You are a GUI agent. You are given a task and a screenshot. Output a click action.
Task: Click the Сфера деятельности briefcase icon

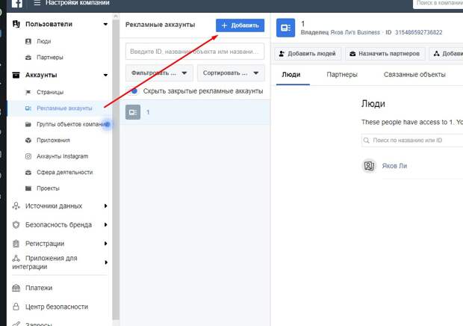tap(28, 172)
